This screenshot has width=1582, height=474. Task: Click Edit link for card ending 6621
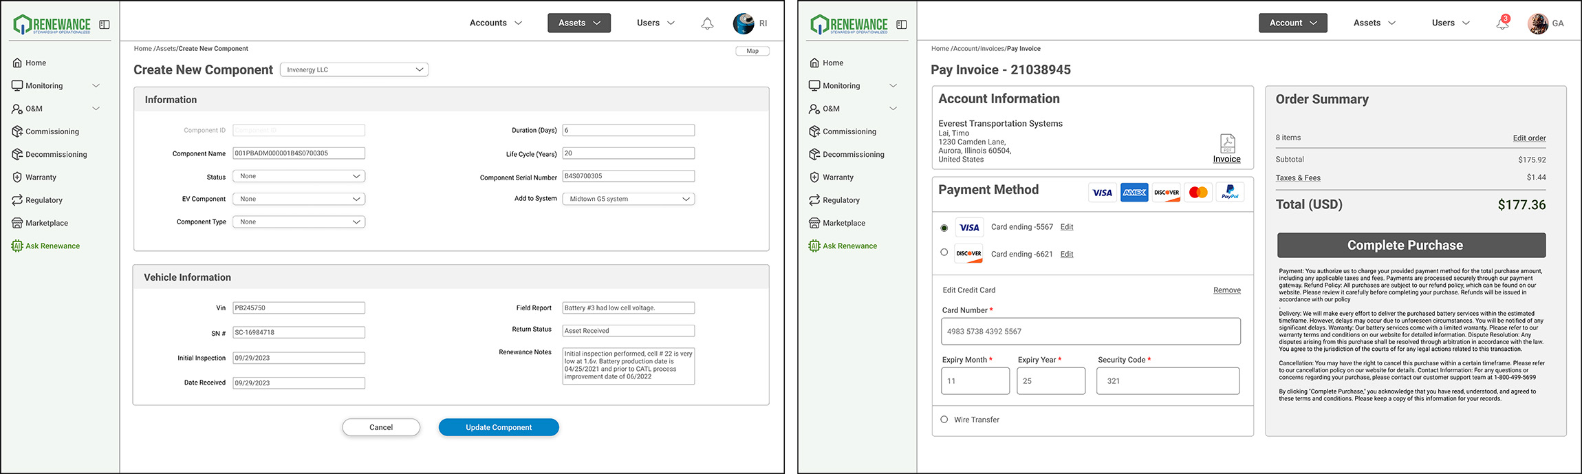point(1067,254)
